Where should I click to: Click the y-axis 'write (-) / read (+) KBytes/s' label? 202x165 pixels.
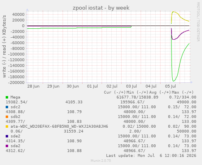point(4,46)
